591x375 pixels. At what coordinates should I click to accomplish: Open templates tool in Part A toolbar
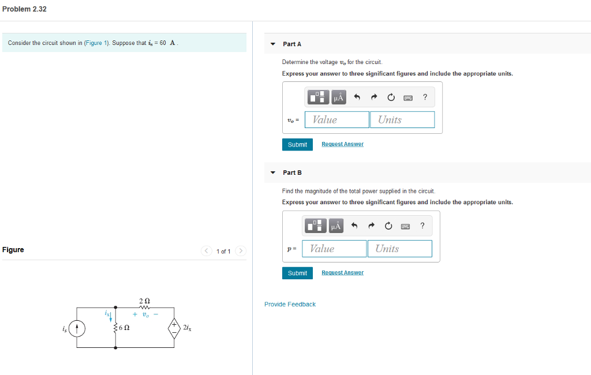319,97
